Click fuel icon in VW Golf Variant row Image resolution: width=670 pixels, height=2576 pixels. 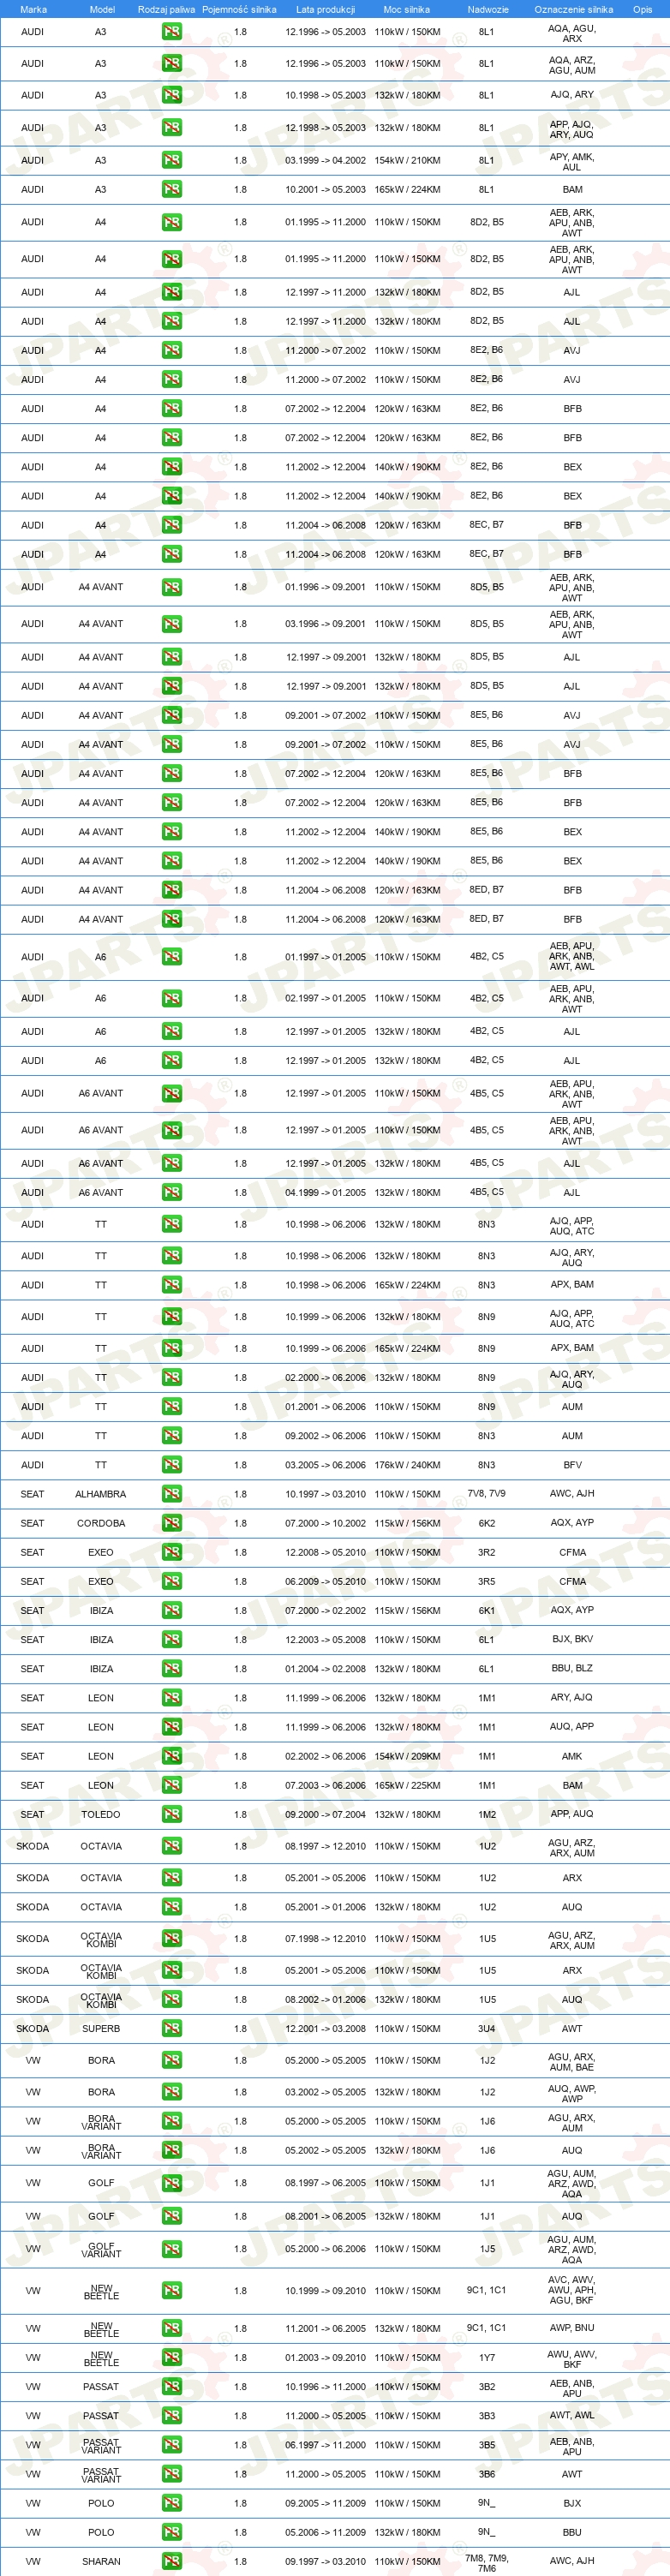click(x=172, y=2249)
